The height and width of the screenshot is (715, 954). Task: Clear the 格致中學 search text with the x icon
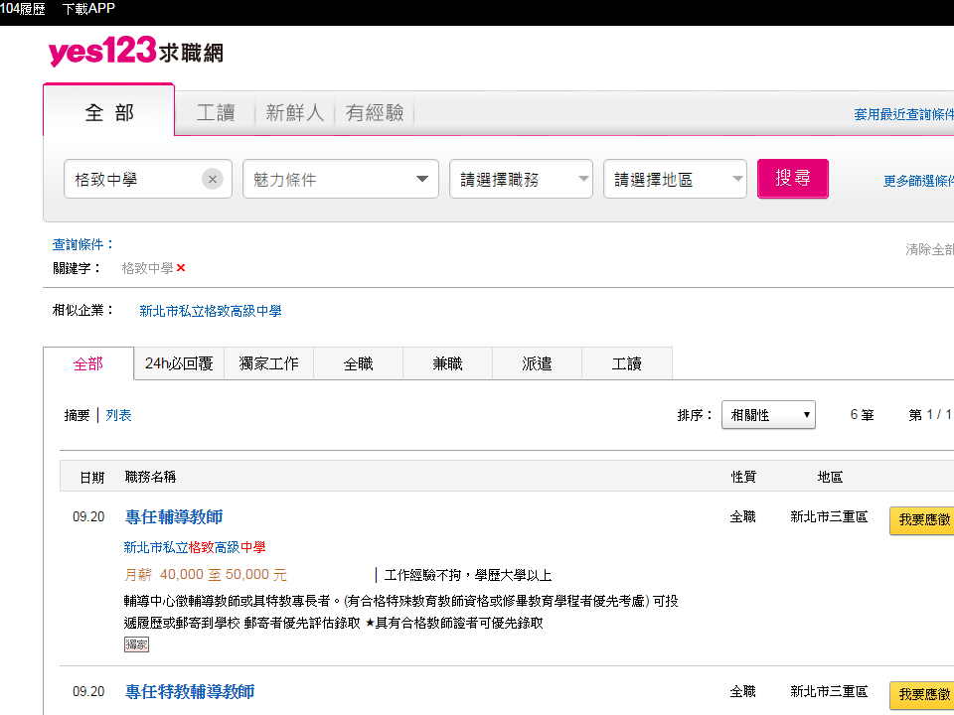click(x=213, y=180)
